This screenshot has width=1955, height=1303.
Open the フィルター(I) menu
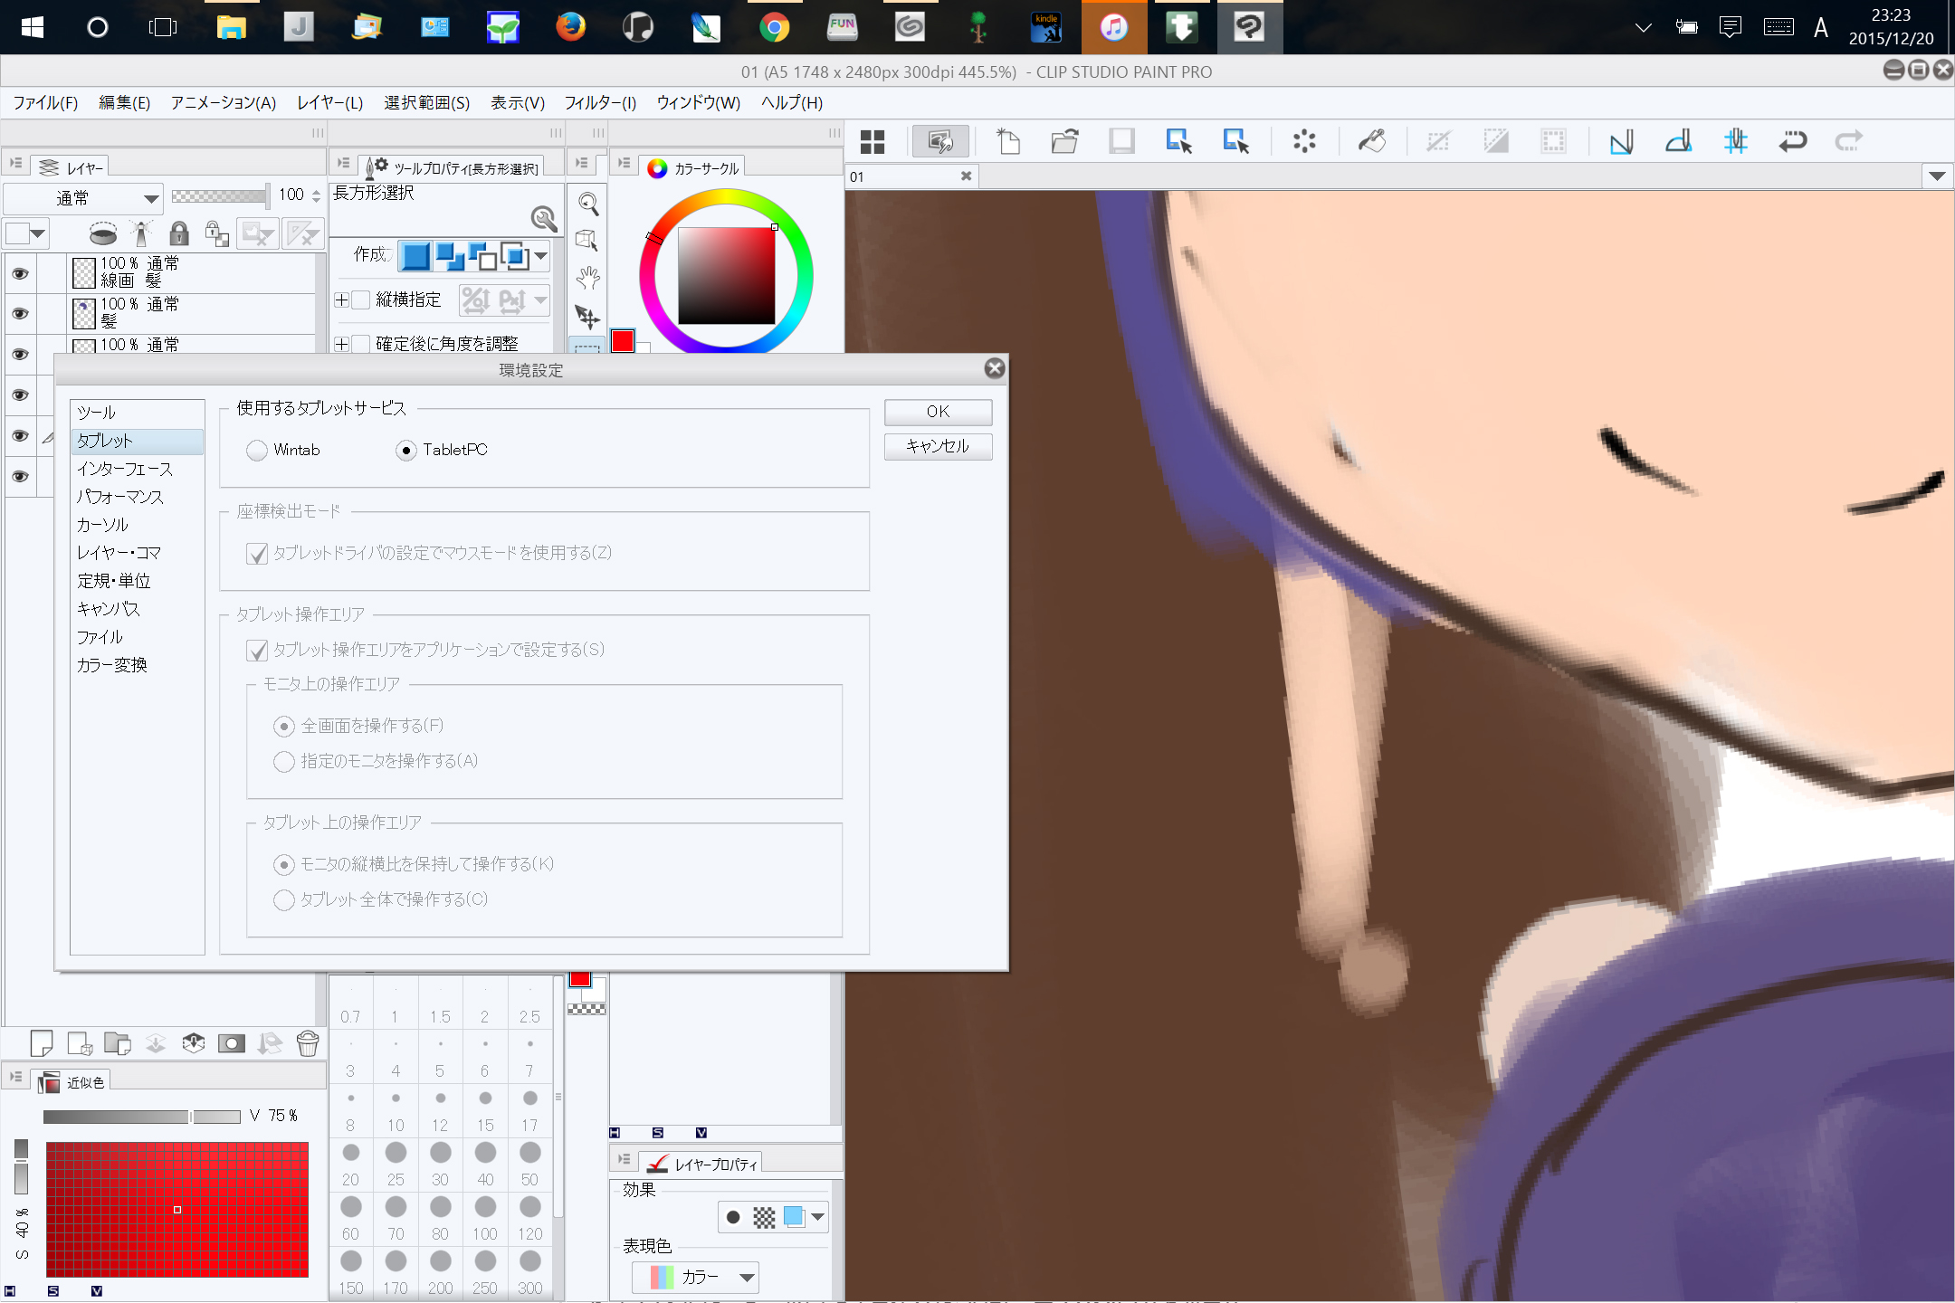tap(600, 102)
